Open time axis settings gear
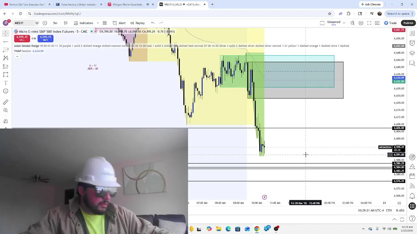Image resolution: width=417 pixels, height=234 pixels. [x=399, y=203]
